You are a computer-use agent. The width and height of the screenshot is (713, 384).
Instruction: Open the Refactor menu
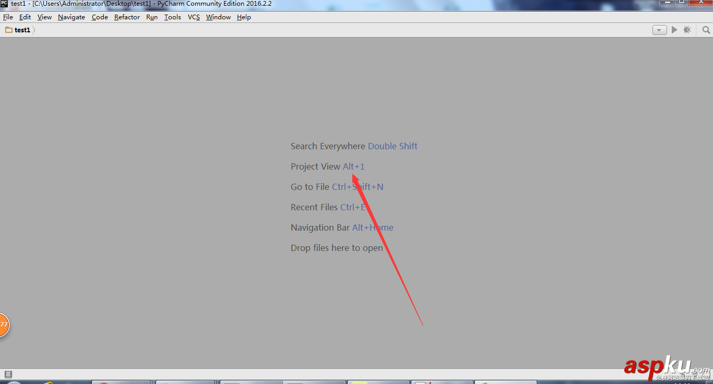pyautogui.click(x=127, y=17)
